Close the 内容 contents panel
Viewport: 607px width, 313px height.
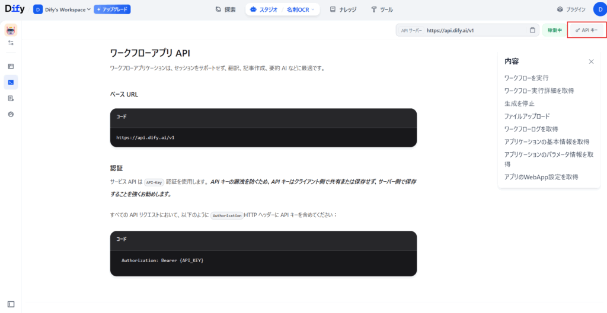[591, 62]
